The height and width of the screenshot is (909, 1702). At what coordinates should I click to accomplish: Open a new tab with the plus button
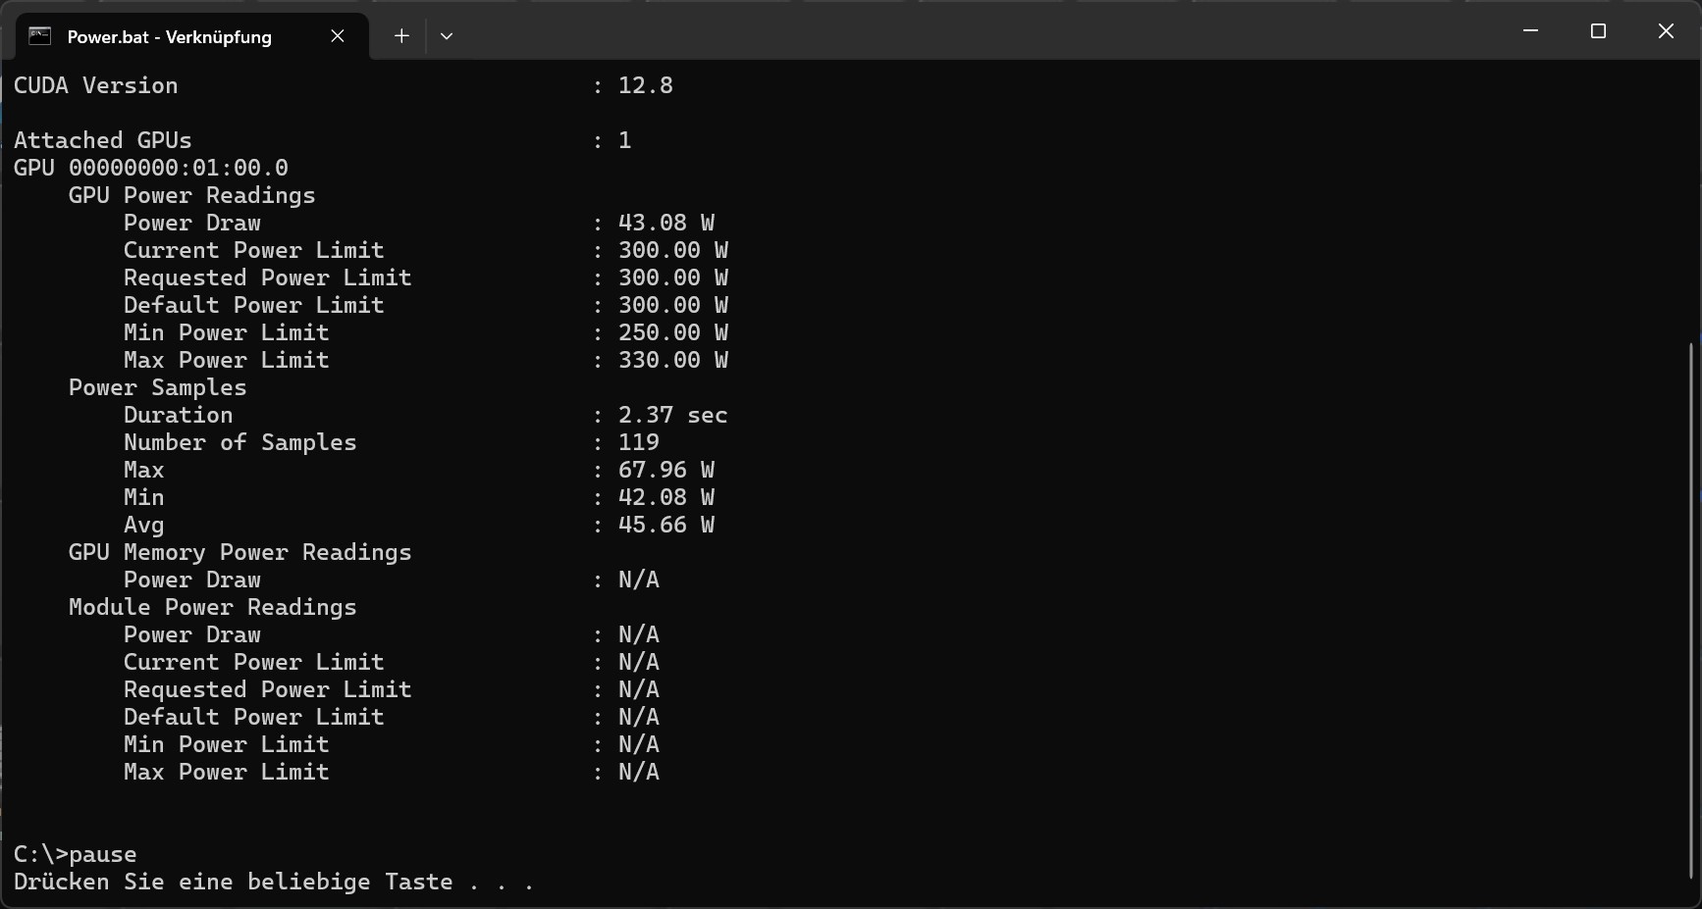click(401, 36)
